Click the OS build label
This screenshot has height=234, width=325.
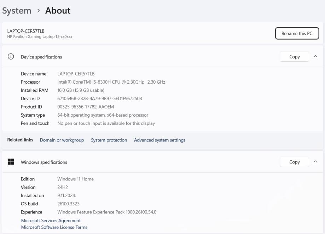point(29,204)
